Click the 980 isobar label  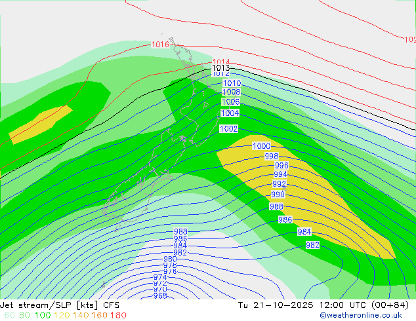[170, 259]
